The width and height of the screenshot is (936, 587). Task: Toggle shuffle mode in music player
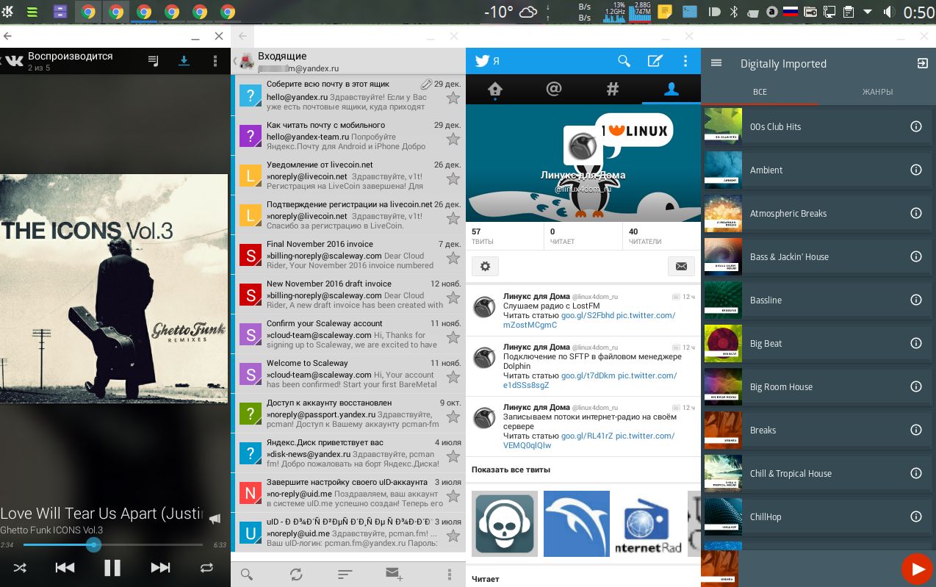click(20, 567)
